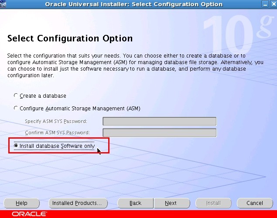Minimize the Oracle Universal Installer window
277x218 pixels.
[265, 4]
